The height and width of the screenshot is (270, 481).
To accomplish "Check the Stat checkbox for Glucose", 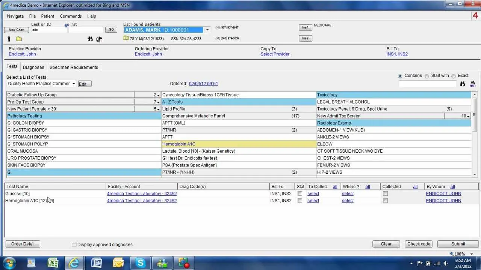I will (299, 193).
